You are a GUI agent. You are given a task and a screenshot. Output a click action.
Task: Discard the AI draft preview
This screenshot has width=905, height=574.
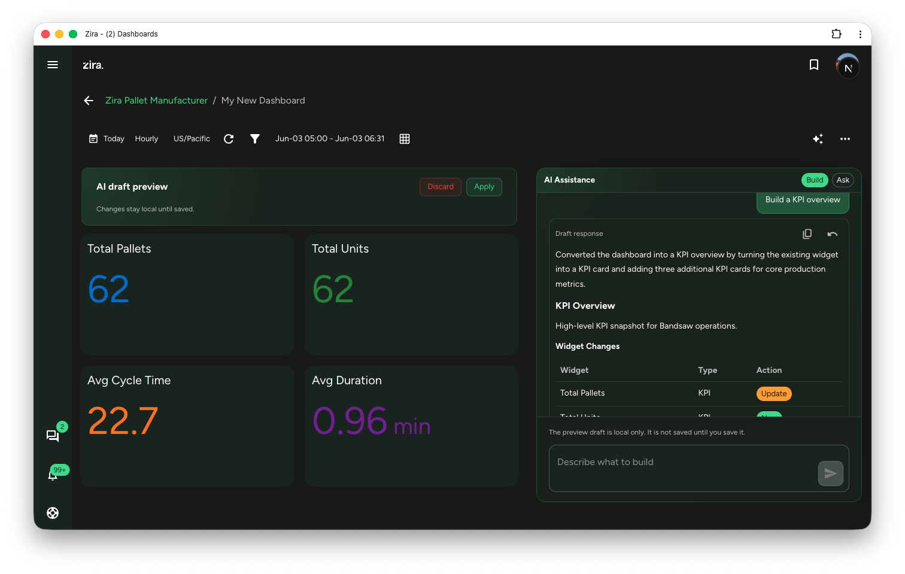[441, 187]
